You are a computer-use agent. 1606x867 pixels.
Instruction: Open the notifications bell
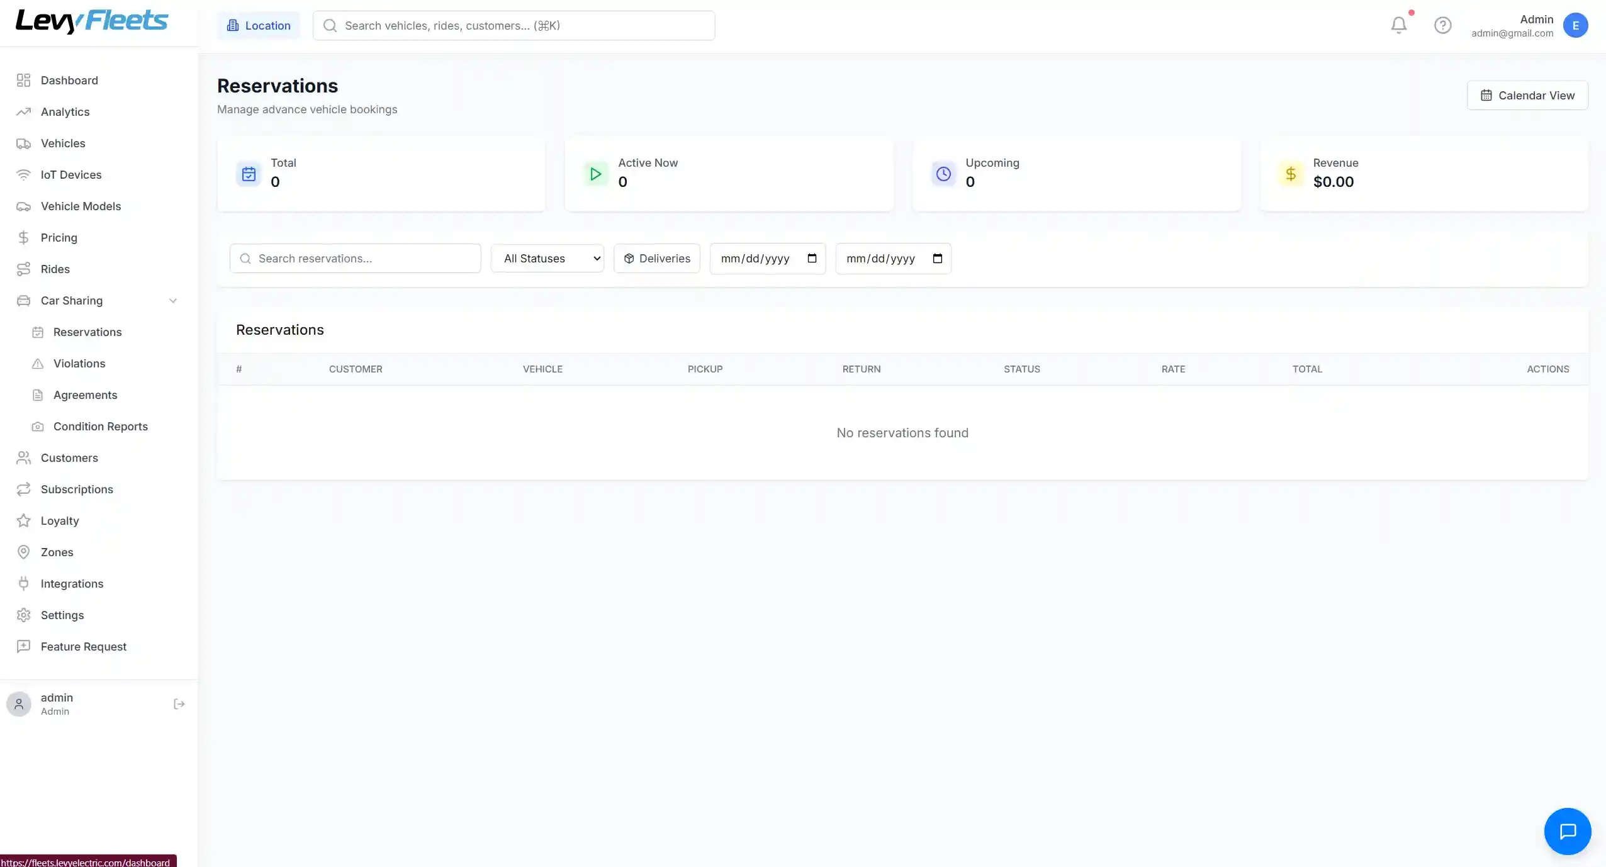click(x=1400, y=25)
